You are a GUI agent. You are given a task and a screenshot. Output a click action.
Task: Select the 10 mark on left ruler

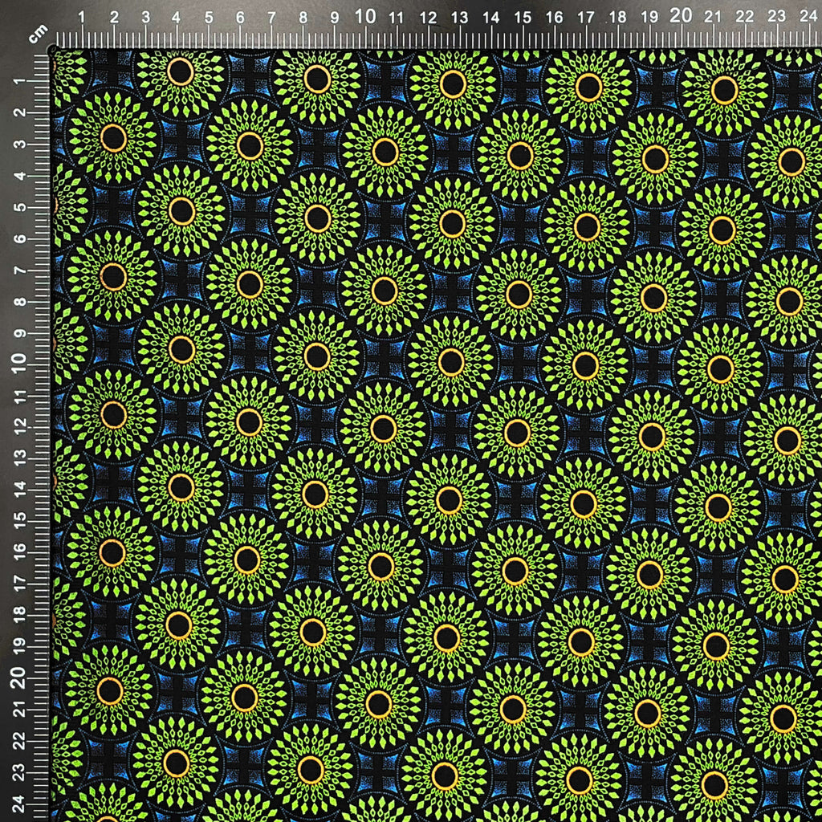coord(19,363)
